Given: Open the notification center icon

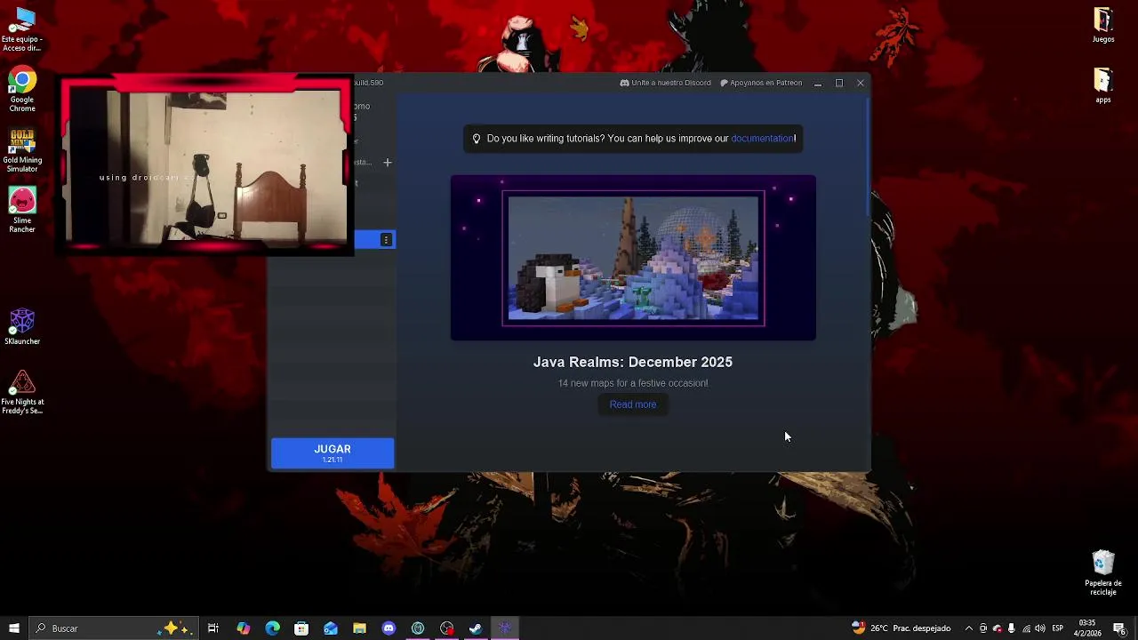Looking at the screenshot, I should pos(1119,628).
